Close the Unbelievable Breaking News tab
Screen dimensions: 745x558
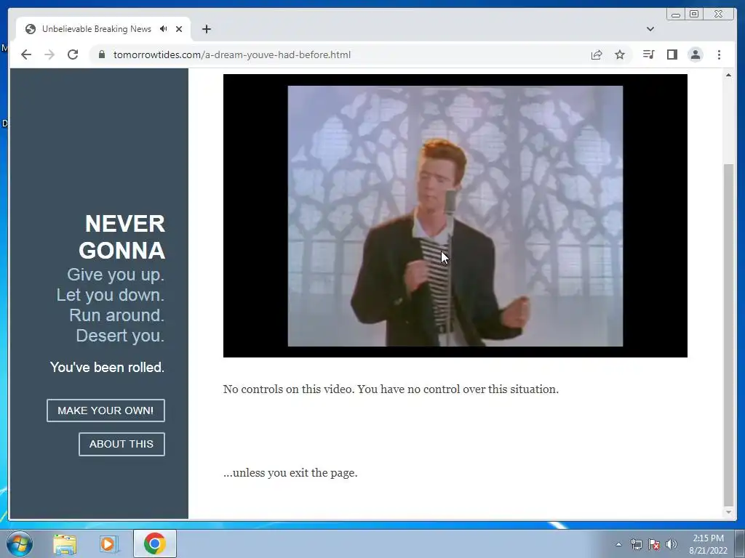coord(179,29)
